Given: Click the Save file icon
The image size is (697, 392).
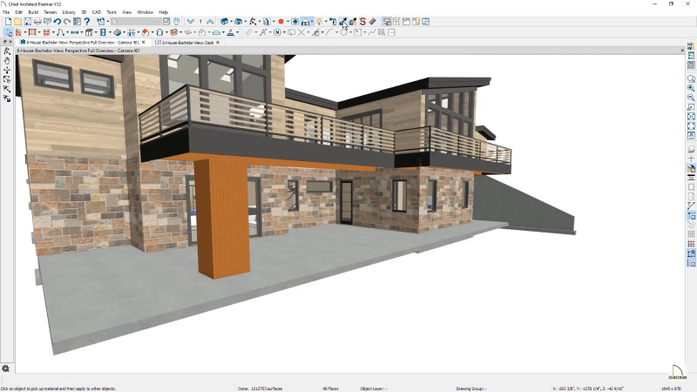Looking at the screenshot, I should coord(28,21).
